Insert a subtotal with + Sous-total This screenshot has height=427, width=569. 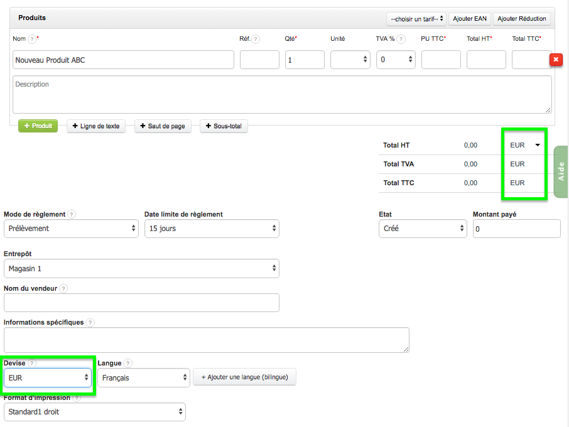[223, 126]
